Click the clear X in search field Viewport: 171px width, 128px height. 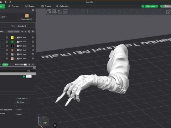point(34,68)
